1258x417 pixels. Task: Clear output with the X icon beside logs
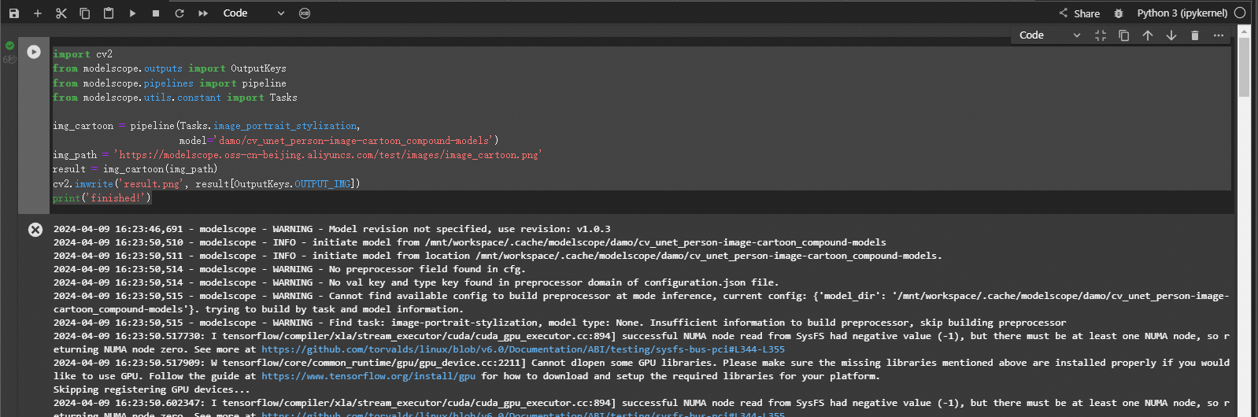(35, 230)
